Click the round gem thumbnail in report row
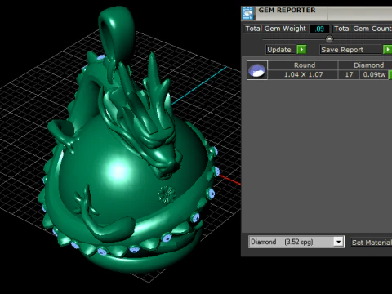The image size is (392, 294). point(257,70)
